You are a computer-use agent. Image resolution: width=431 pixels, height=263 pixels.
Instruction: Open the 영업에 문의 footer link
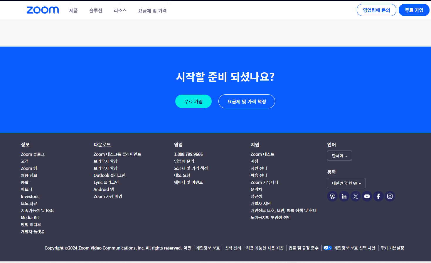pyautogui.click(x=184, y=161)
